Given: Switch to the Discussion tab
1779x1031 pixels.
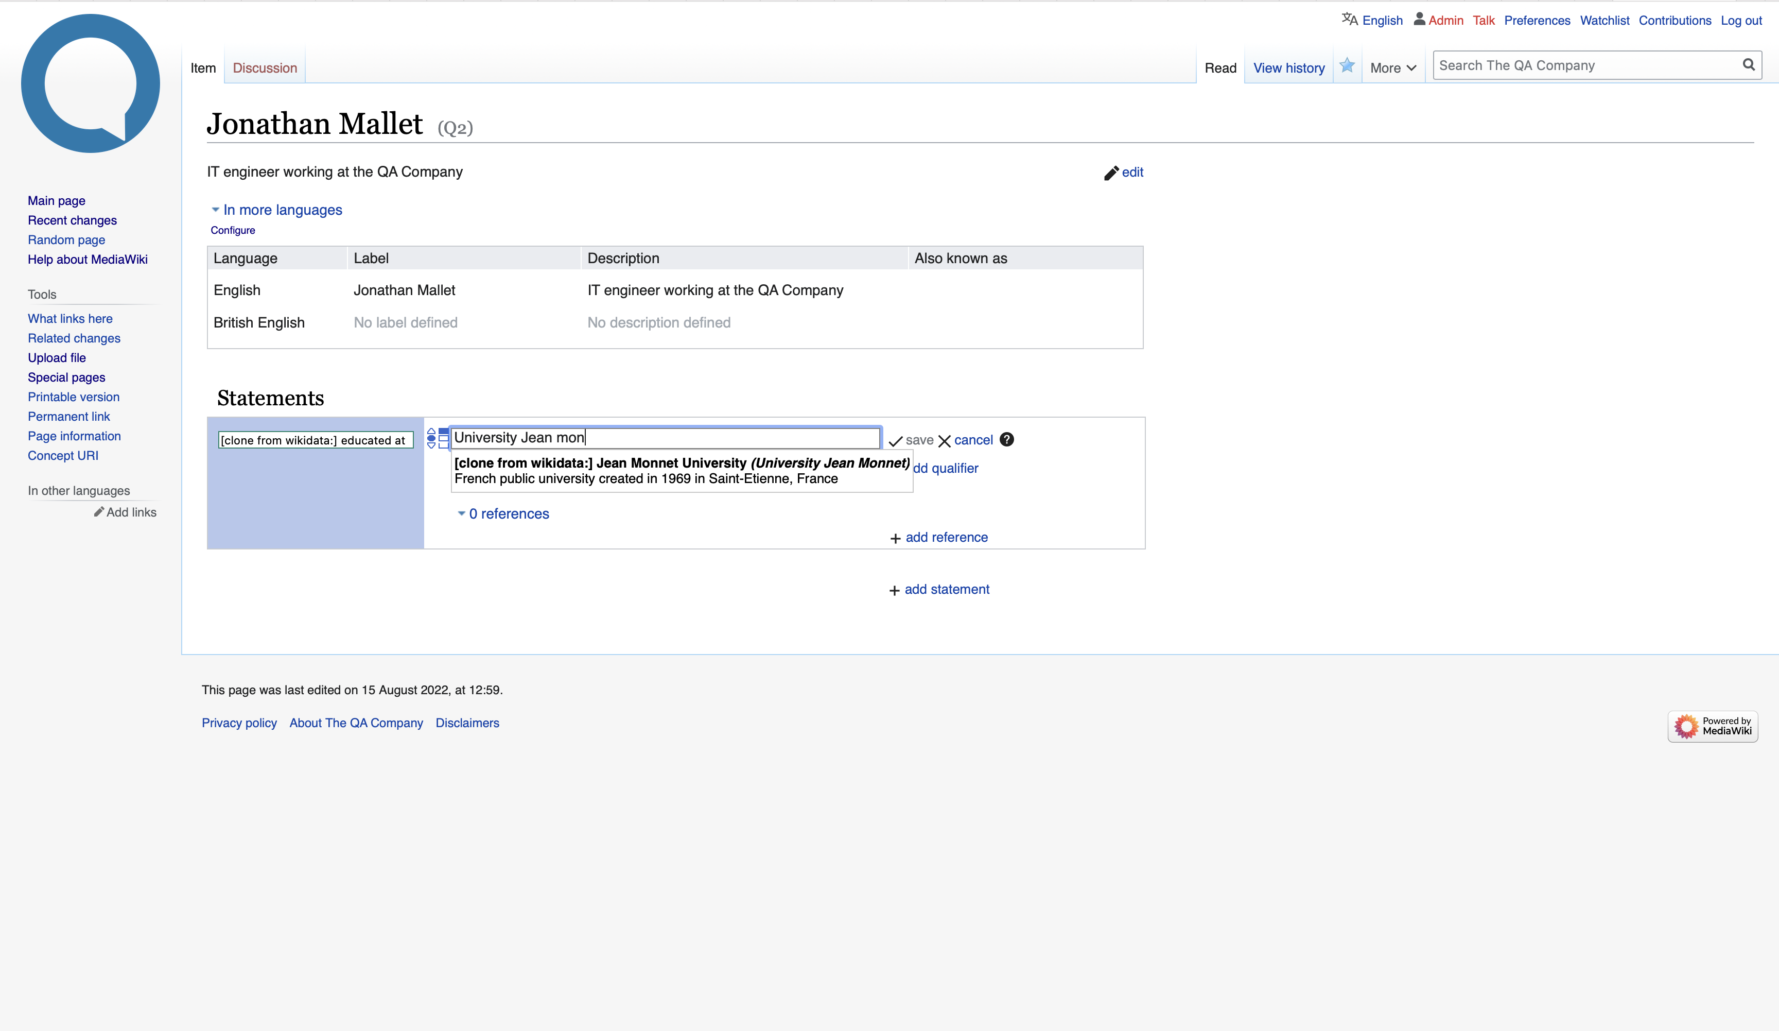Looking at the screenshot, I should (265, 68).
